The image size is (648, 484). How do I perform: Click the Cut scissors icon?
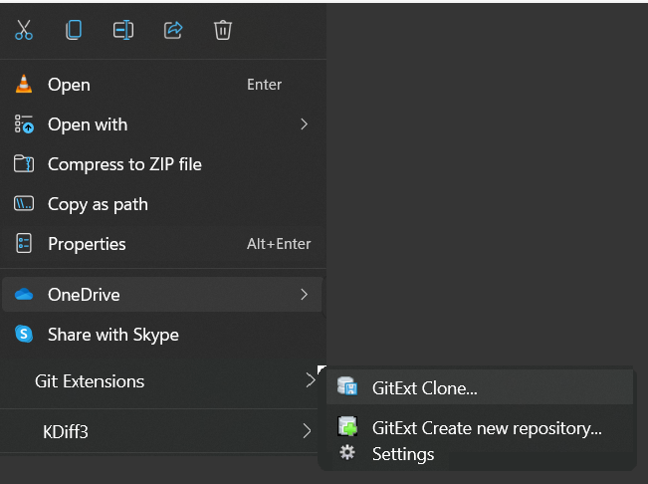(x=24, y=30)
